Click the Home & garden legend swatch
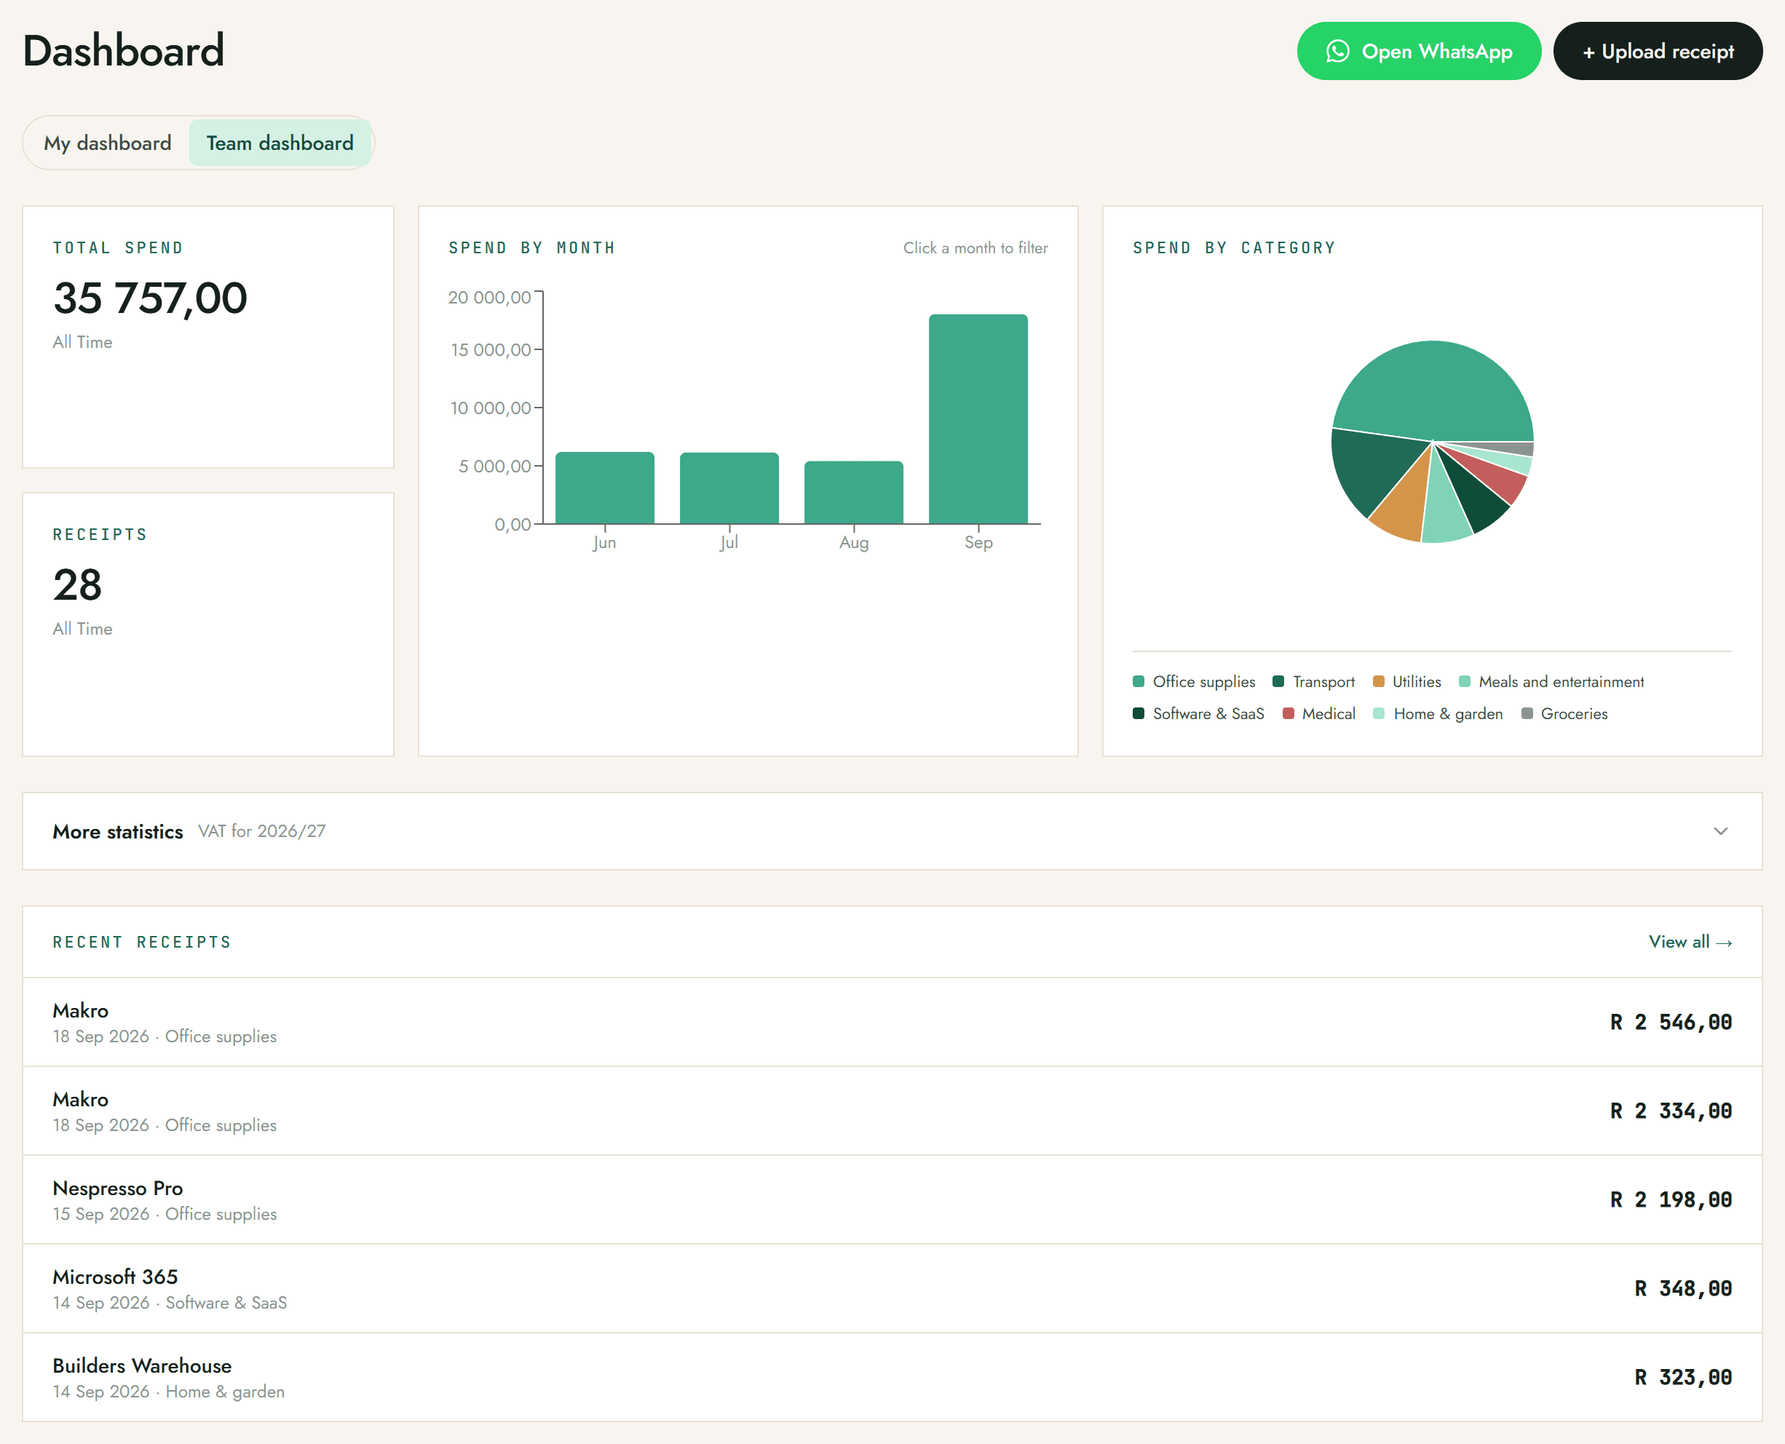Viewport: 1785px width, 1444px height. [x=1379, y=714]
